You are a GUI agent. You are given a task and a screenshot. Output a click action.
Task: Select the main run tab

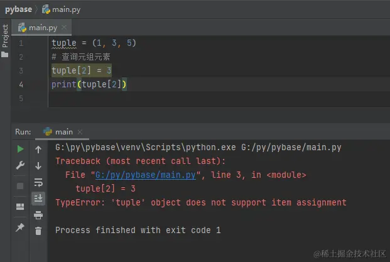63,132
